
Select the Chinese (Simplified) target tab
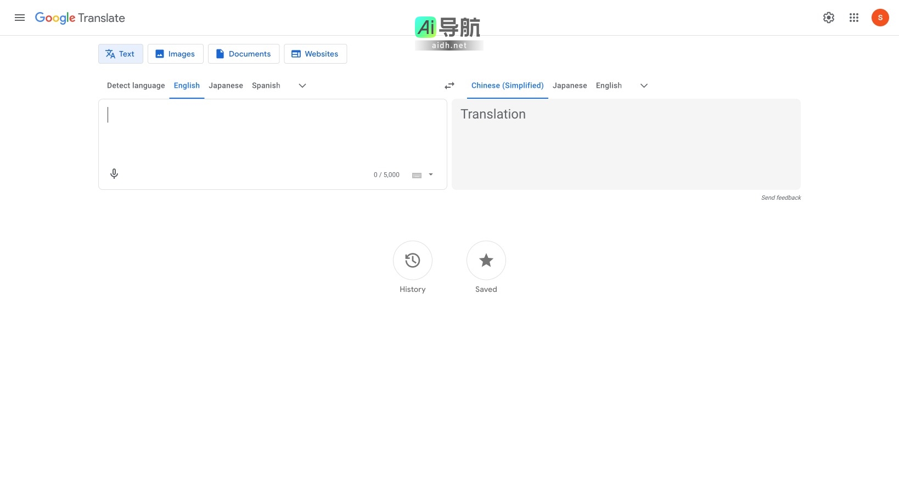(x=507, y=86)
